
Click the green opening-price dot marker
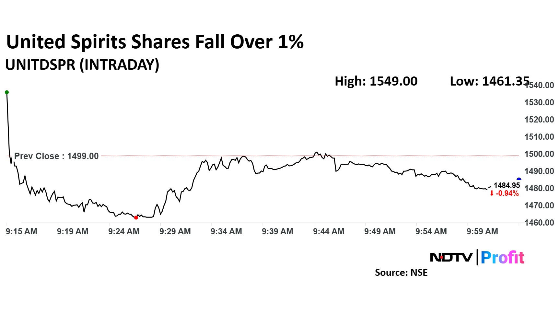click(7, 92)
